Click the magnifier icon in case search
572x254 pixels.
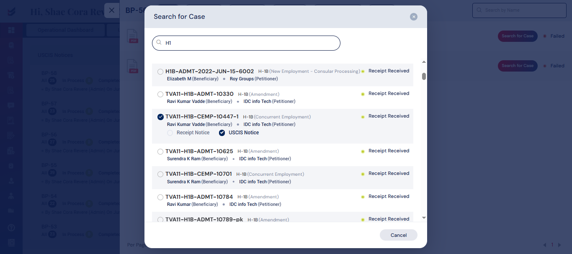159,42
